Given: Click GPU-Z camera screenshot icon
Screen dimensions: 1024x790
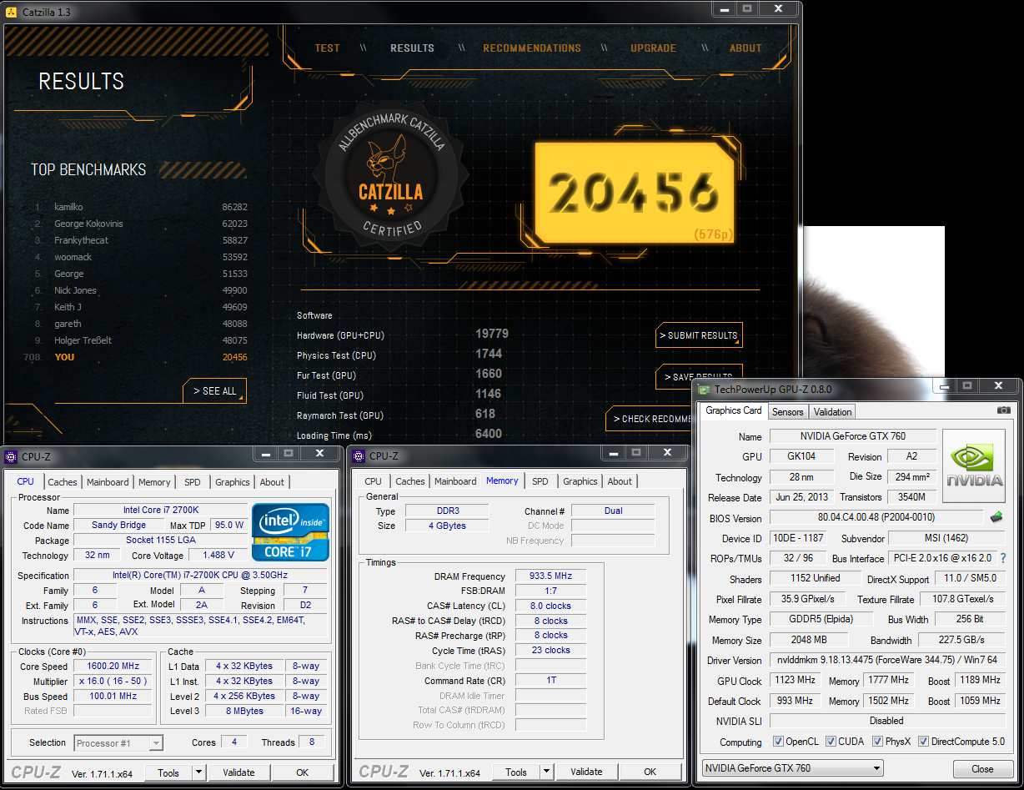Looking at the screenshot, I should (1004, 410).
